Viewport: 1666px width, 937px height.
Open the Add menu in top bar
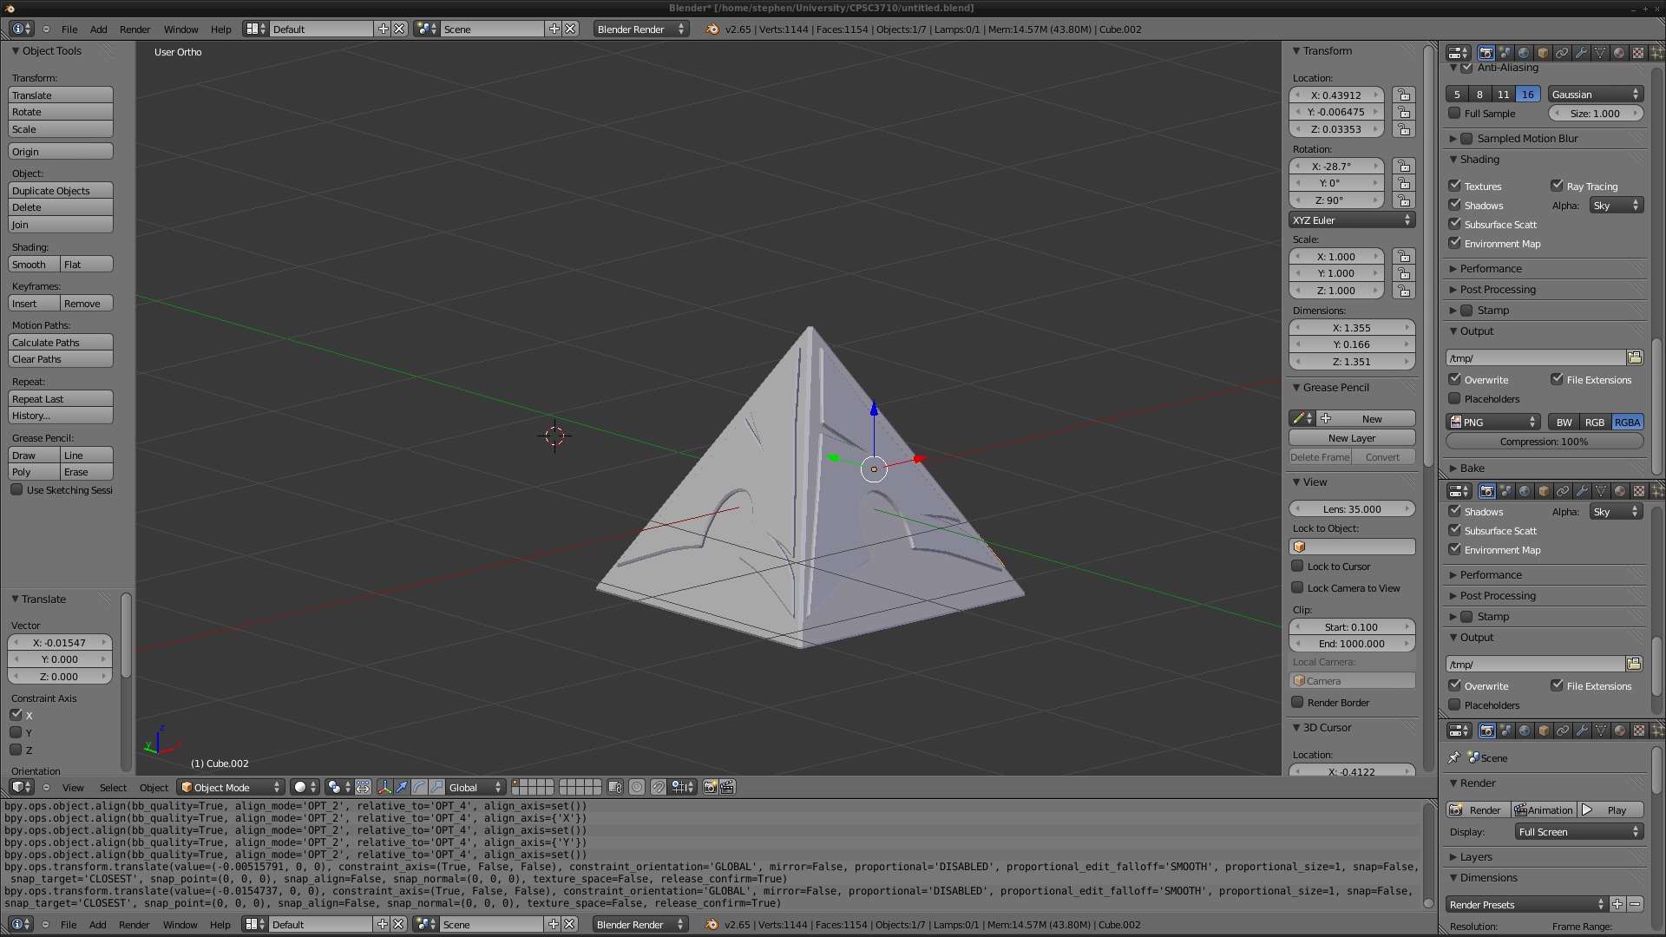pyautogui.click(x=99, y=29)
